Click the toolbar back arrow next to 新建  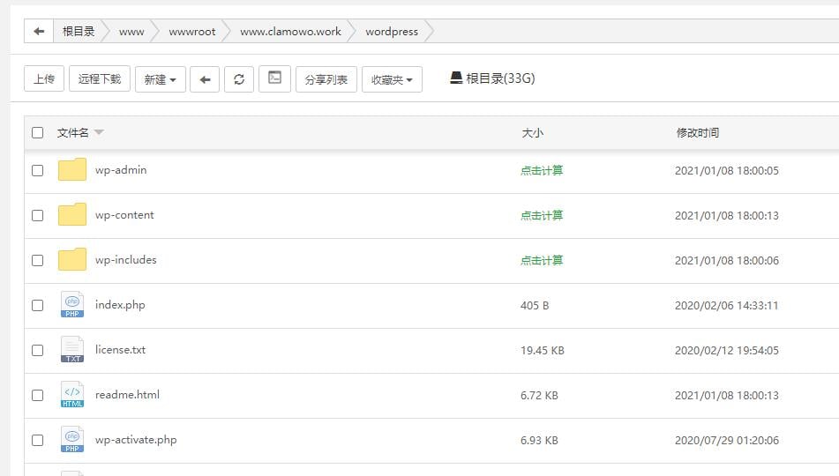[x=205, y=79]
